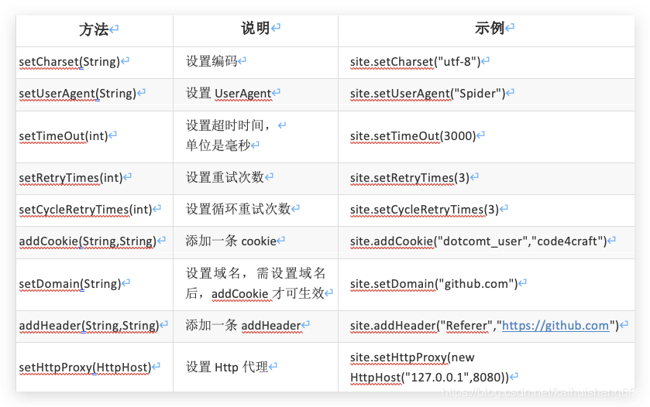This screenshot has width=650, height=407.
Task: Click the 设置重试次数 description text
Action: (x=225, y=178)
